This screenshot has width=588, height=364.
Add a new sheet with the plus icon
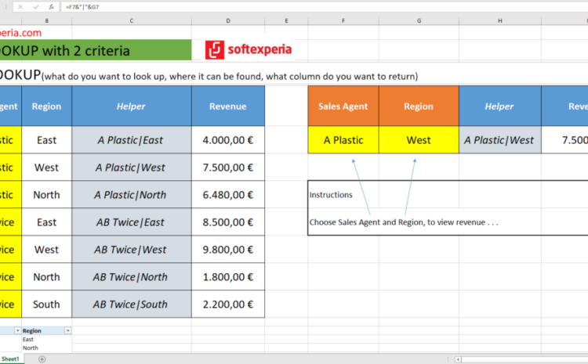click(x=42, y=359)
